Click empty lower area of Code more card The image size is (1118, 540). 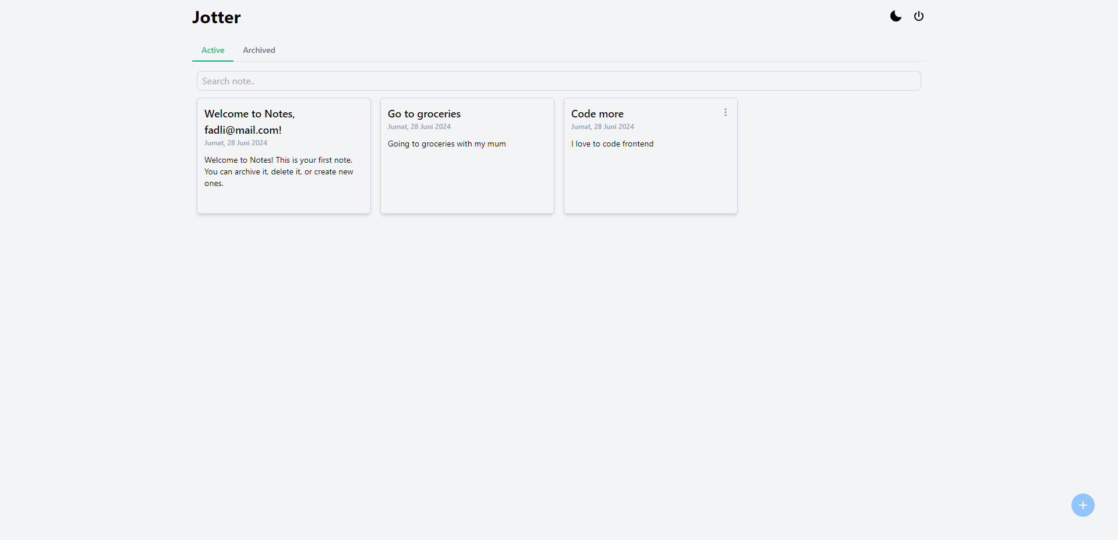click(x=650, y=186)
